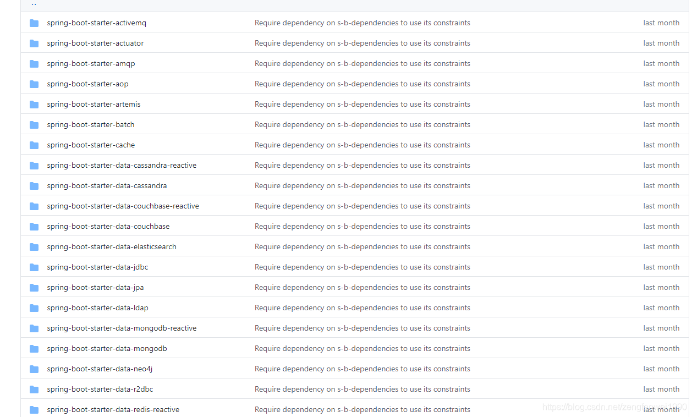Open commit message for the data-ldap row
Image resolution: width=692 pixels, height=417 pixels.
(x=363, y=308)
